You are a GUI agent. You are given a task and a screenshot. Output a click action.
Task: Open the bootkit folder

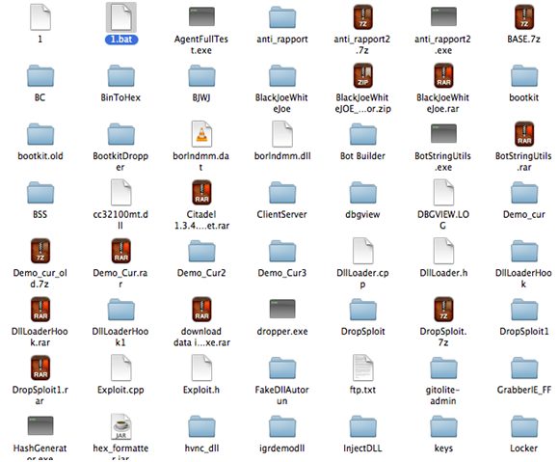coord(524,75)
